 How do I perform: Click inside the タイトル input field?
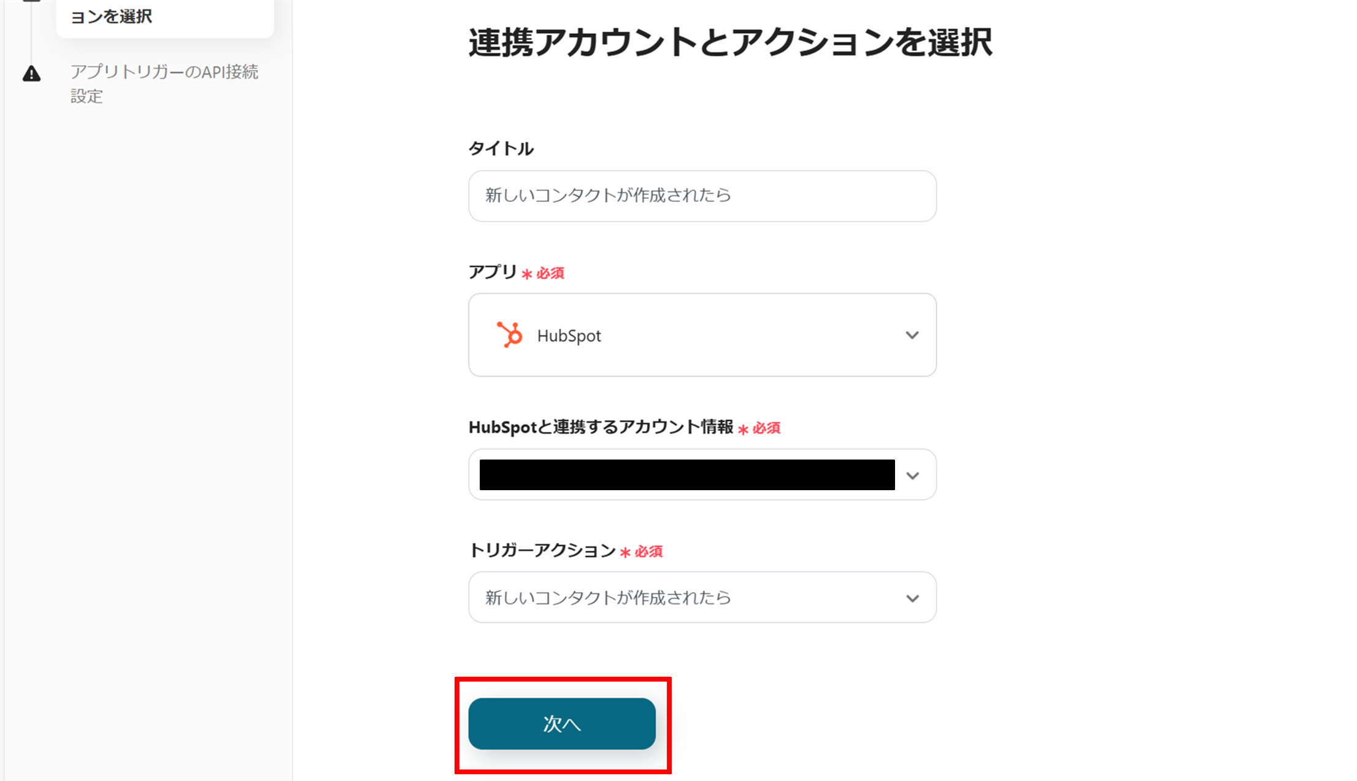pos(702,196)
